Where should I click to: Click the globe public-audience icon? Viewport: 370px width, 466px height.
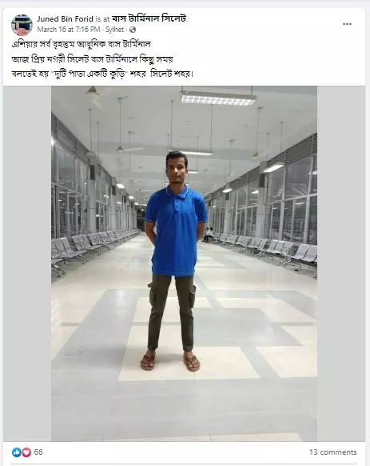coord(133,30)
